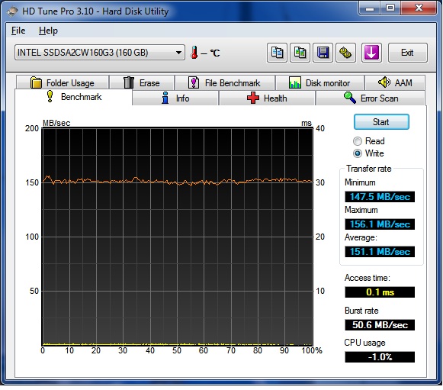The width and height of the screenshot is (443, 390).
Task: Click the thermometer temperature icon
Action: point(194,53)
